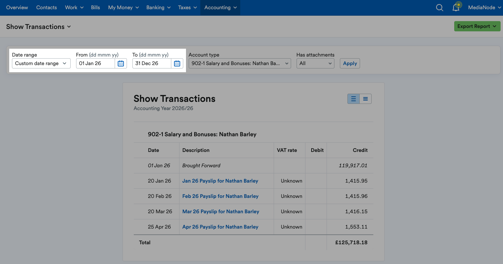Click the Apply filter button

point(350,63)
